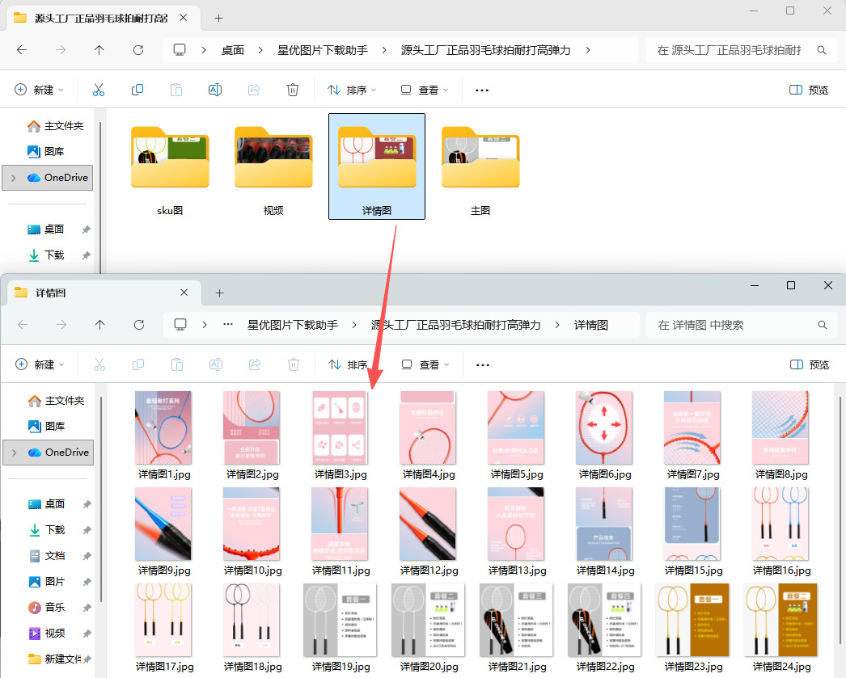The image size is (846, 678).
Task: Toggle the 预览 pane in the 详情图 window
Action: tap(810, 365)
